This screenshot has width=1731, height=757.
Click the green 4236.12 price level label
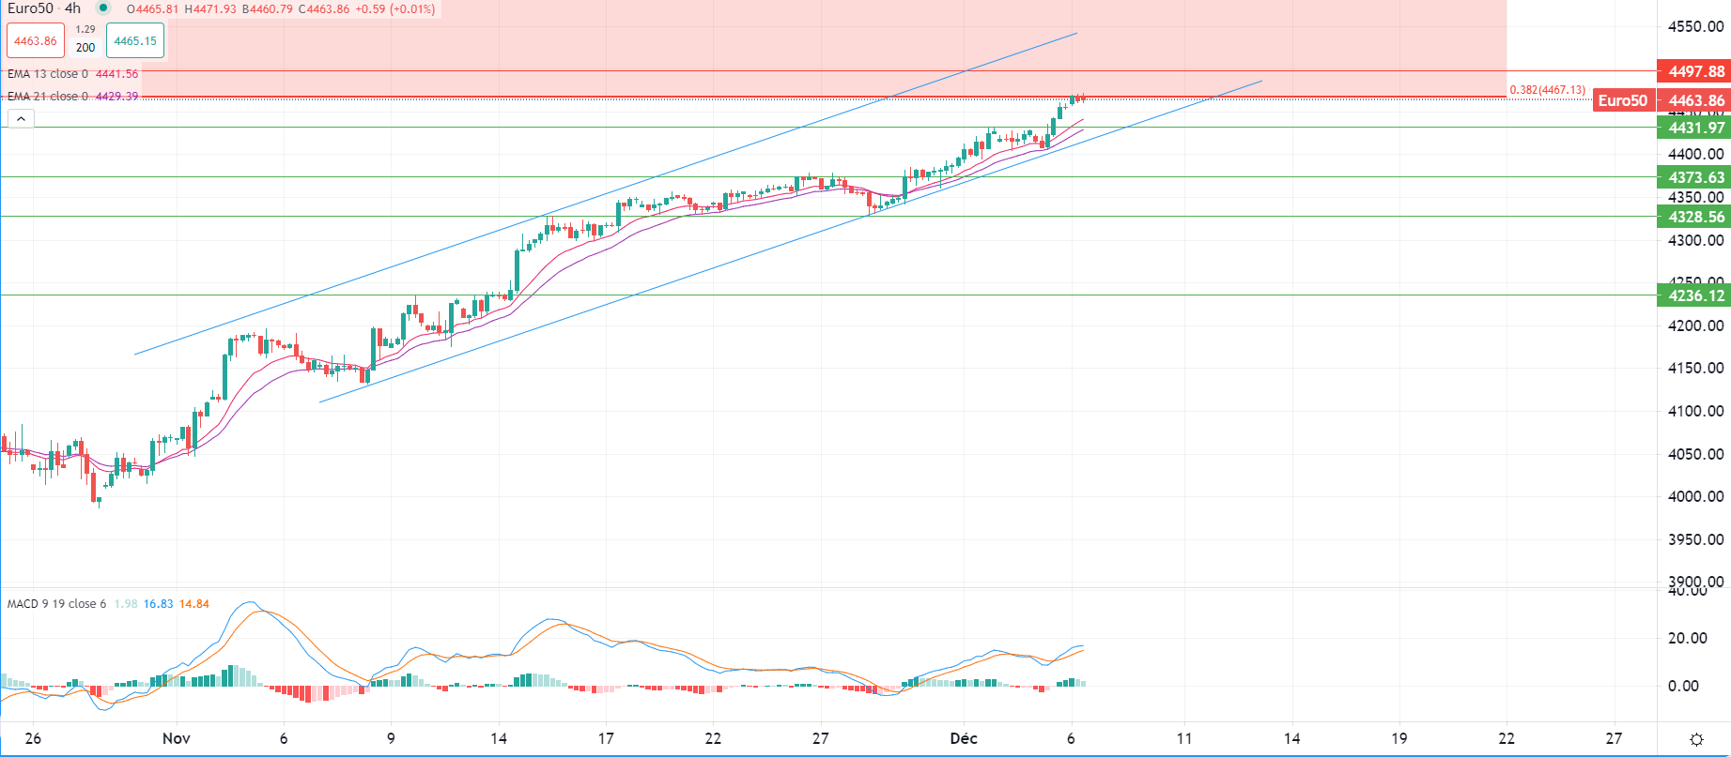(1694, 295)
